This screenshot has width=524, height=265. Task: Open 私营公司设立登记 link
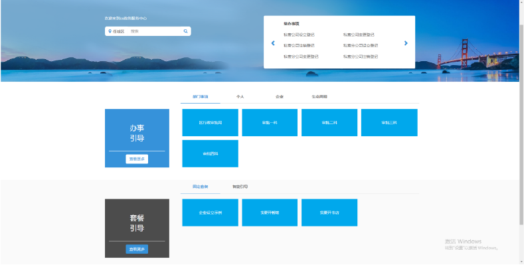(x=299, y=35)
